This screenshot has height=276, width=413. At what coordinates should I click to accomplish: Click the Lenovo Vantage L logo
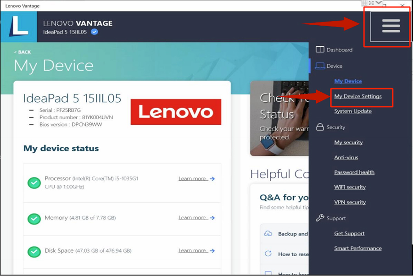click(x=19, y=27)
